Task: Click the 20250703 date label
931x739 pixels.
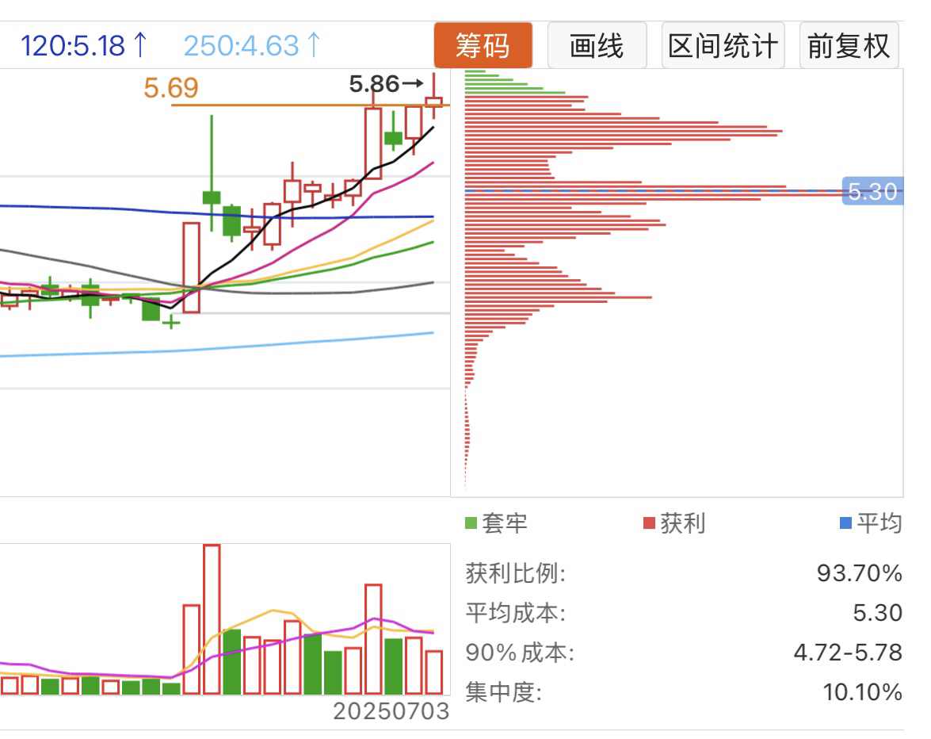Action: [x=391, y=711]
